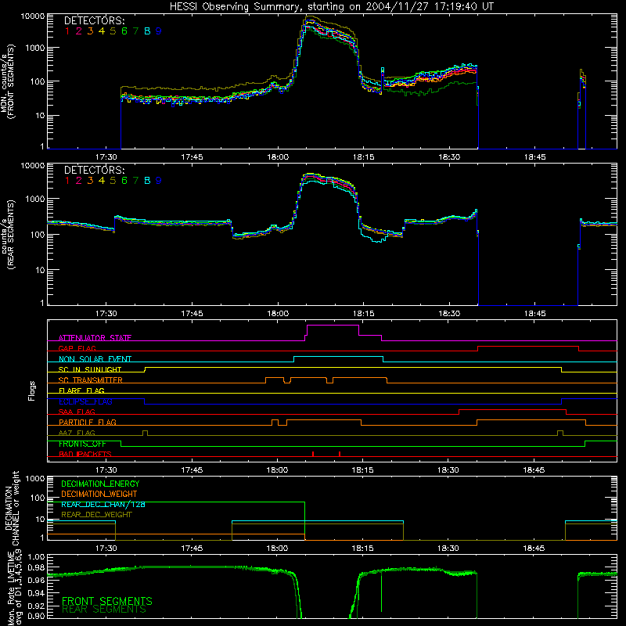Click the PARTICLE_FLAG label
The image size is (626, 626).
coord(88,423)
